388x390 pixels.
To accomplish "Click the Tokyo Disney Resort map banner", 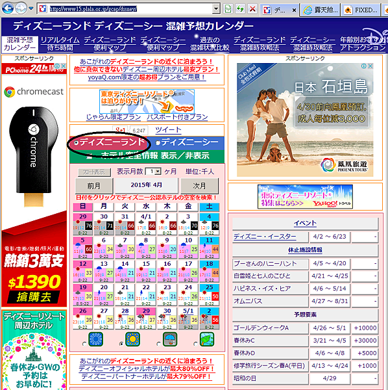I will [x=147, y=101].
